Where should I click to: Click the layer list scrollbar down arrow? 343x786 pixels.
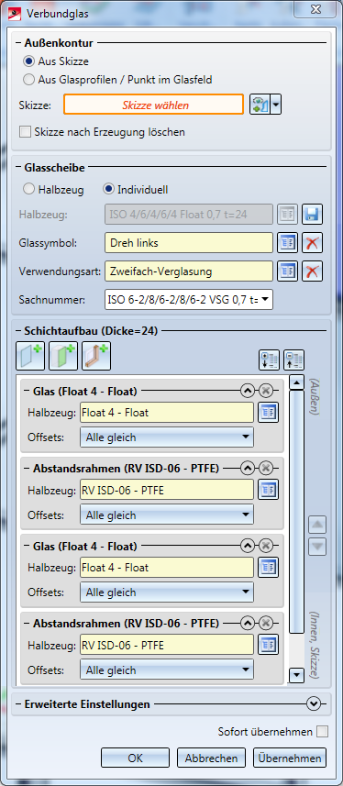click(297, 676)
